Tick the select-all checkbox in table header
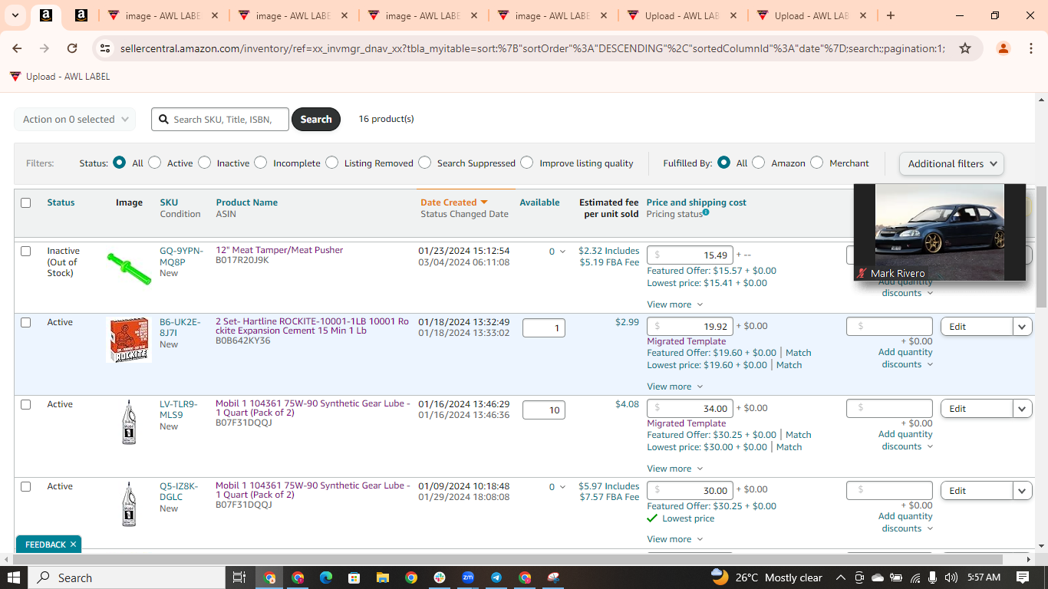 26,202
